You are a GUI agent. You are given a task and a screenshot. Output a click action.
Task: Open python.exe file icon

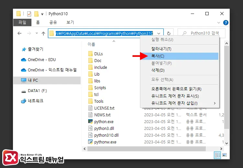coord(90,122)
